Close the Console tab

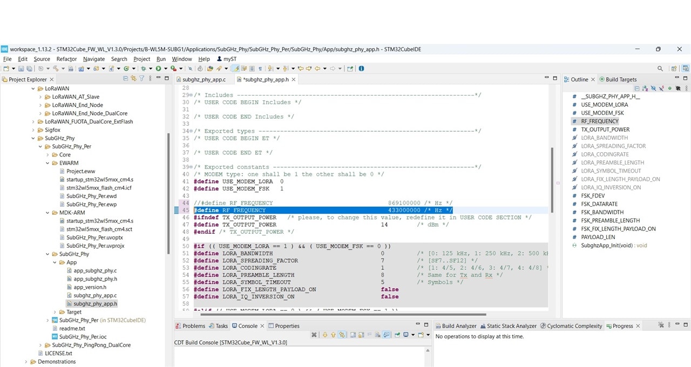[x=262, y=326]
